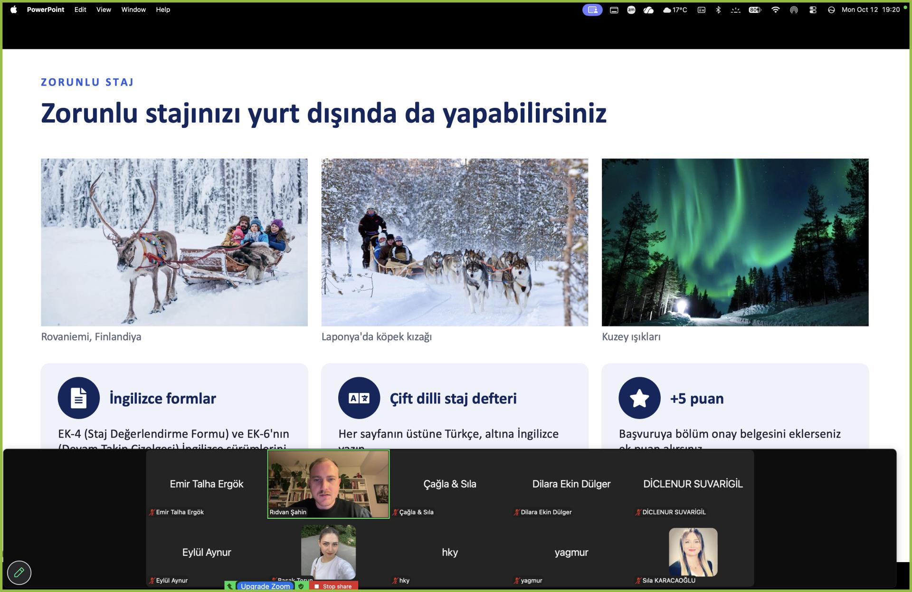
Task: Click the pencil annotate icon
Action: (19, 573)
